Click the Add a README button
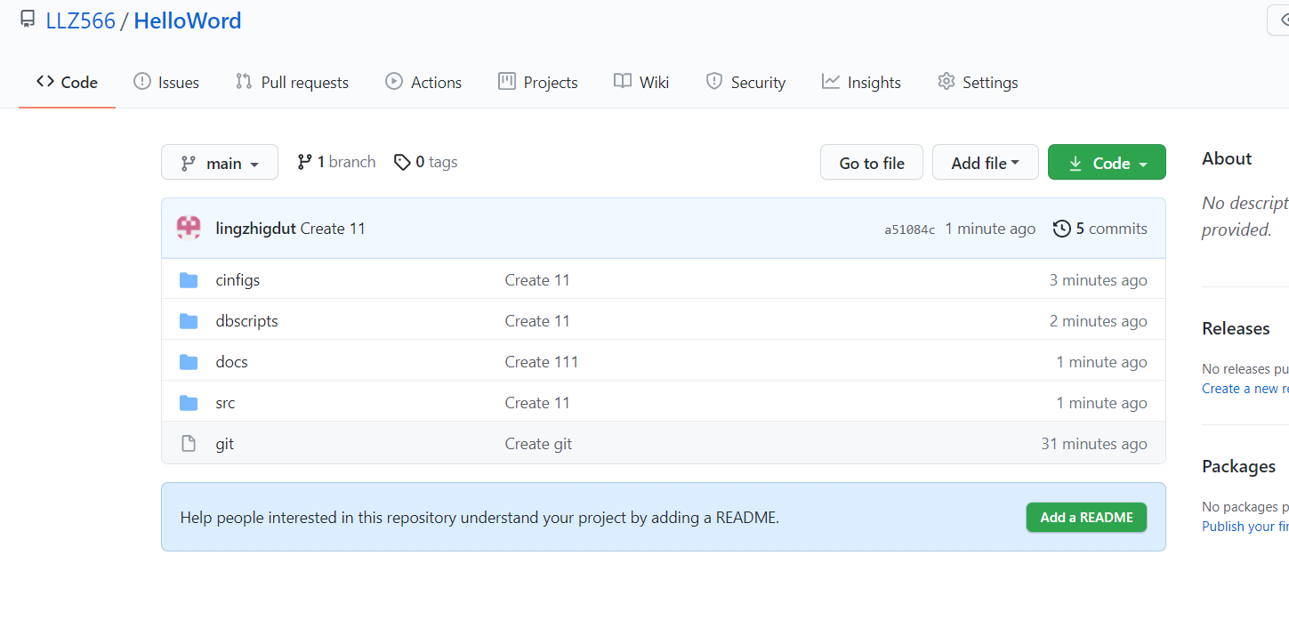Image resolution: width=1289 pixels, height=620 pixels. pyautogui.click(x=1086, y=518)
